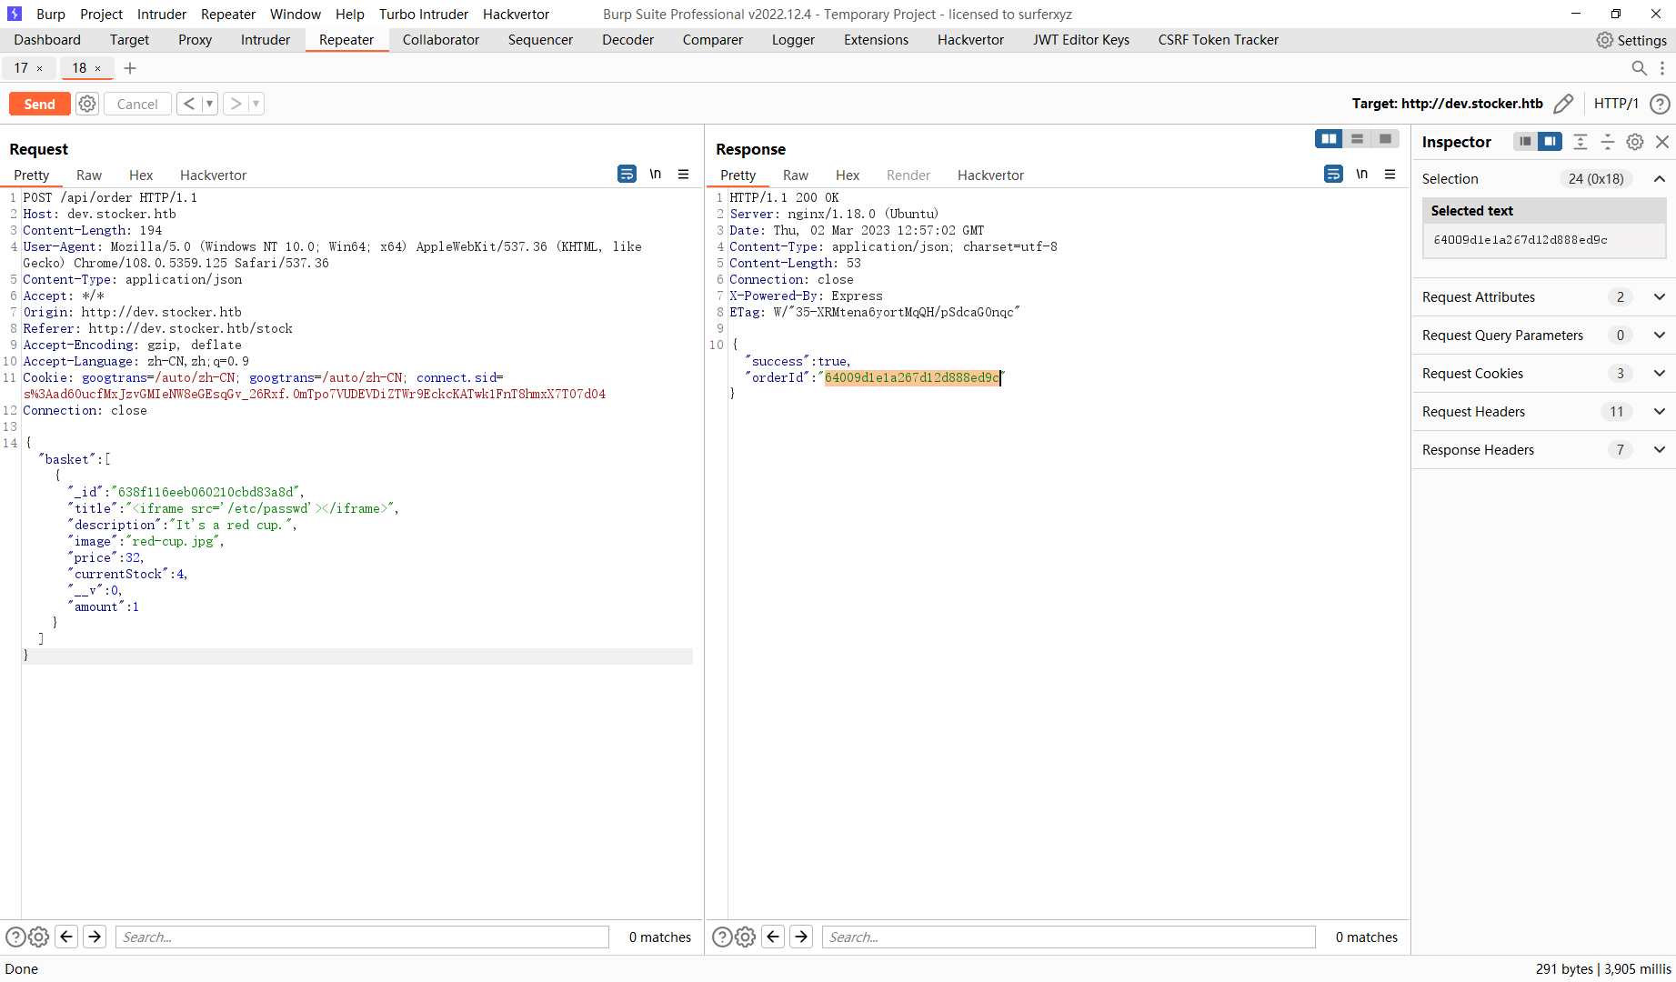1676x982 pixels.
Task: Toggle non-printable characters in Response editor
Action: tap(1362, 174)
